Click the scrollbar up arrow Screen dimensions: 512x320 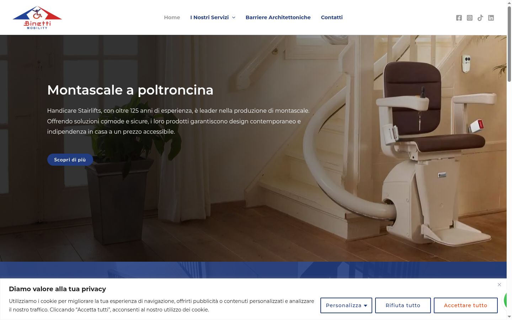tap(509, 3)
